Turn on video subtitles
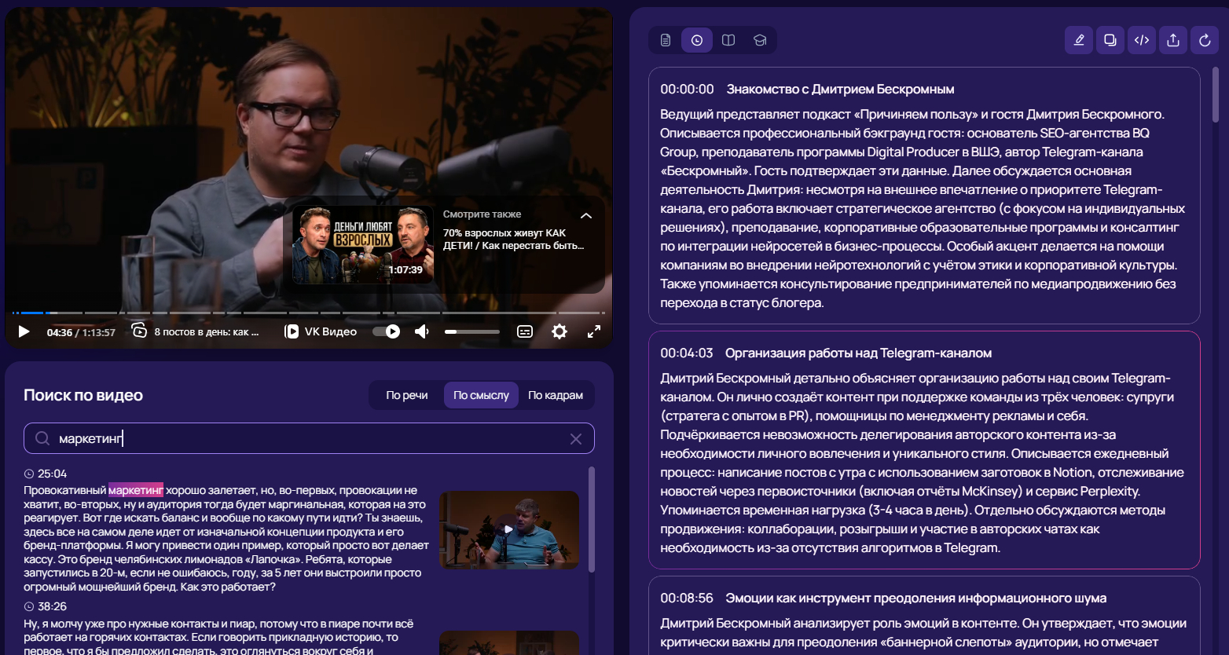1229x655 pixels. [x=525, y=331]
